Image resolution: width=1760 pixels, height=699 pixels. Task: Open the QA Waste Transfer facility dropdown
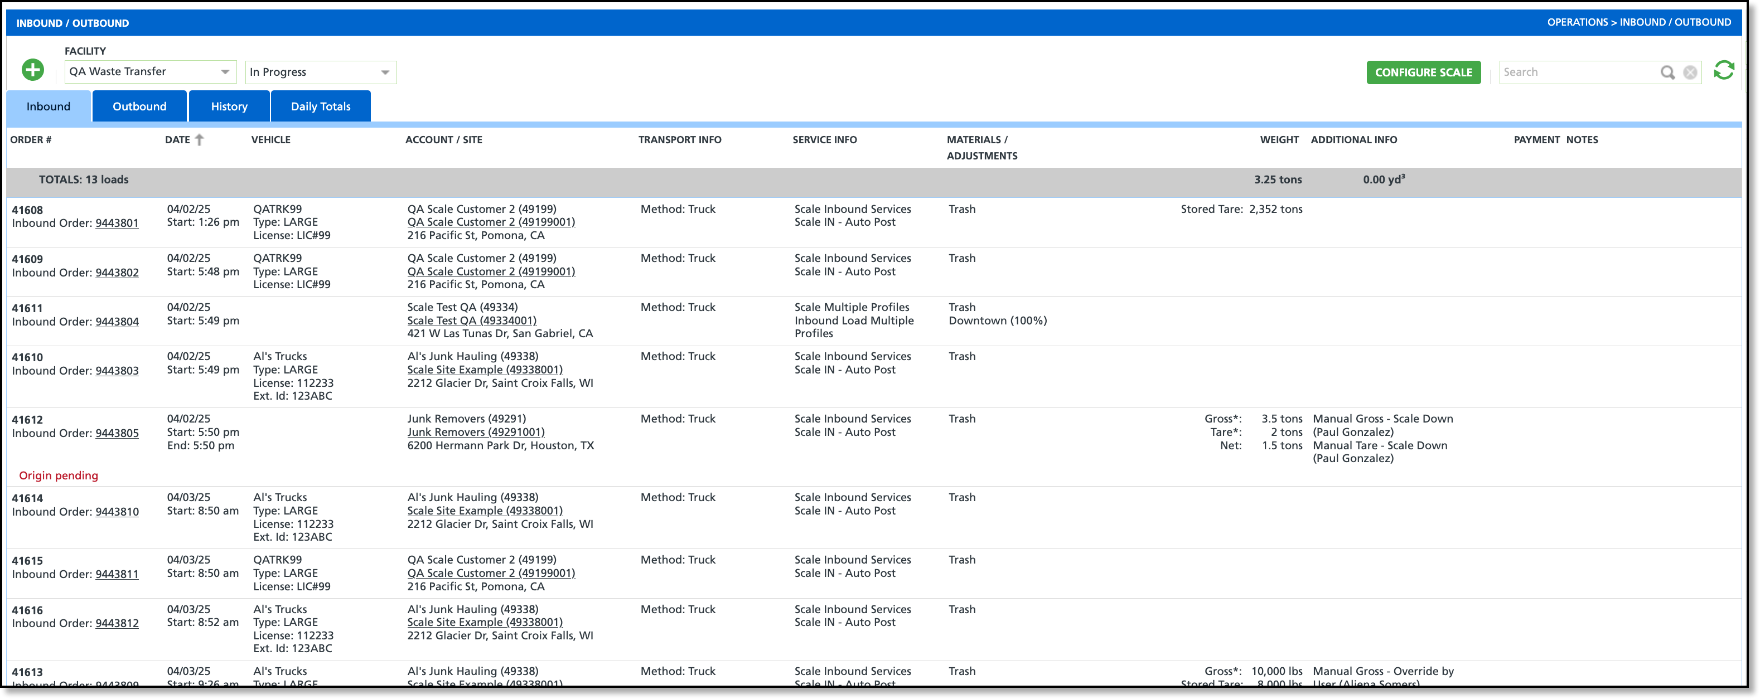coord(149,72)
